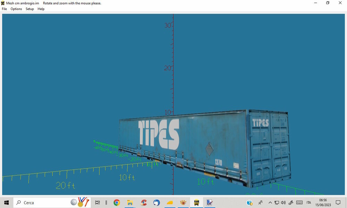The image size is (347, 208).
Task: Click the app icon in the title bar
Action: click(x=3, y=3)
